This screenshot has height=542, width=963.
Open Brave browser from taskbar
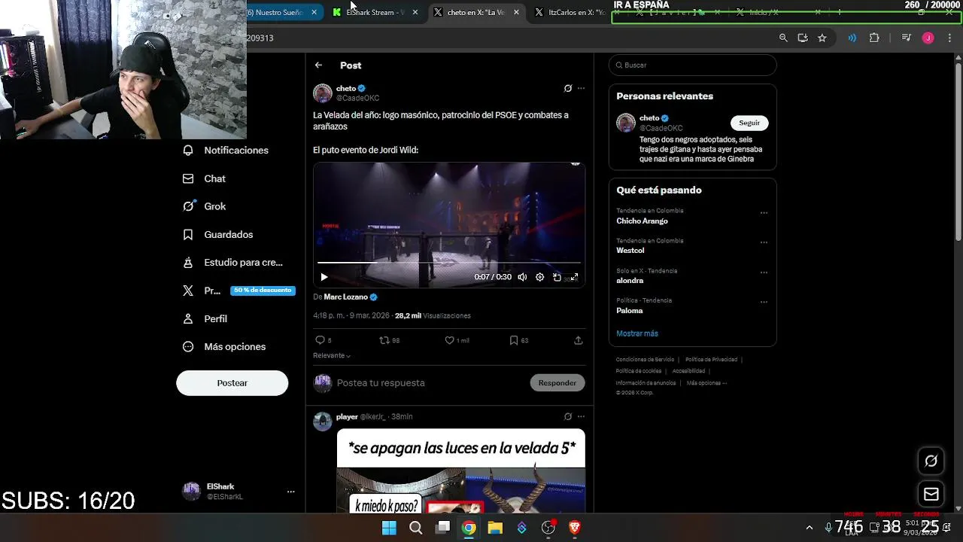pos(575,528)
